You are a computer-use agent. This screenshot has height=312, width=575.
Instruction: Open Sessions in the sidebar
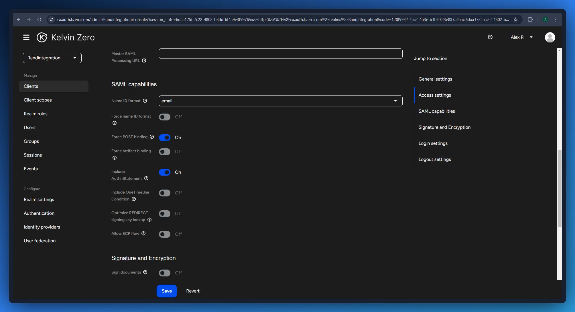point(54,155)
